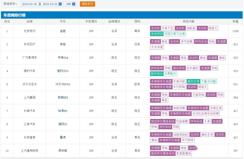
Task: Click the 东风日产 brand cell
Action: point(29,44)
